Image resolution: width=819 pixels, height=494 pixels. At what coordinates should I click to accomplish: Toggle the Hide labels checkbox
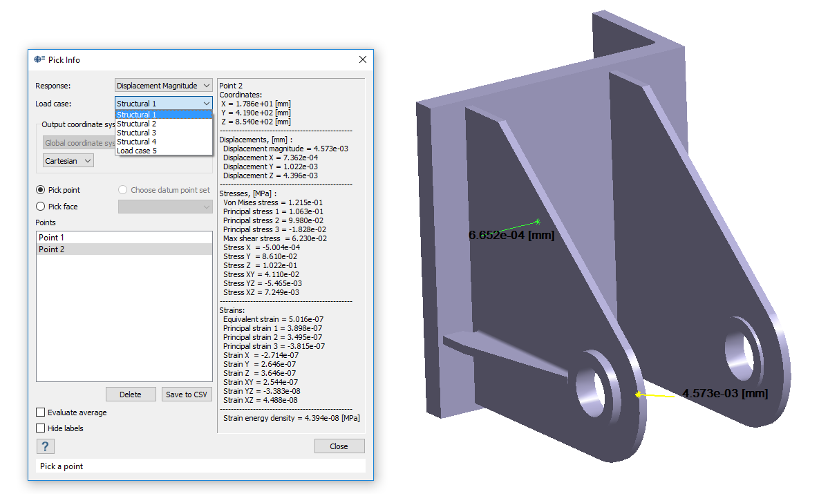pyautogui.click(x=41, y=428)
